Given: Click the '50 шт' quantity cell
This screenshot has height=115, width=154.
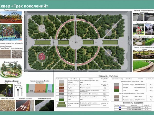Looking at the screenshot, I should 147,107.
